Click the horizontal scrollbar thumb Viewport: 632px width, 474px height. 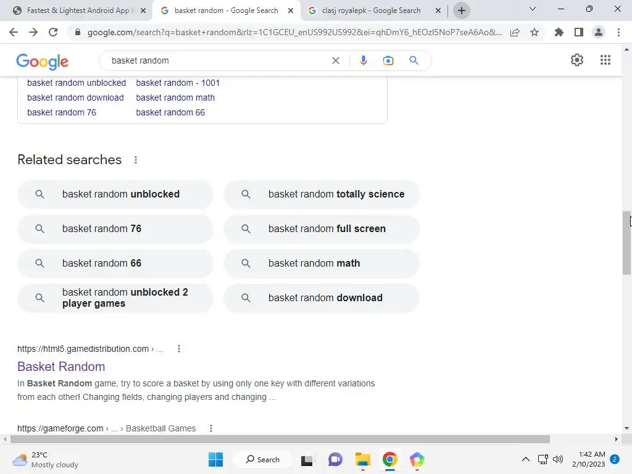click(x=280, y=439)
